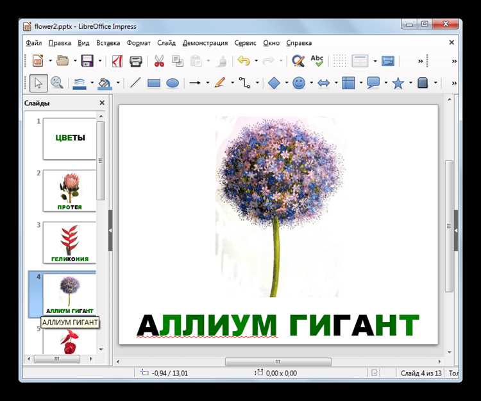This screenshot has height=401, width=481.
Task: Toggle the display grid icon
Action: coord(339,61)
